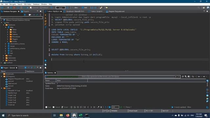Click the Rollback toolbar button
Screen dimensions: 210x118
[x=44, y=8]
